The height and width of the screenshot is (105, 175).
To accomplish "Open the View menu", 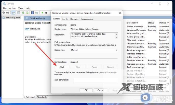I will [x=21, y=8].
